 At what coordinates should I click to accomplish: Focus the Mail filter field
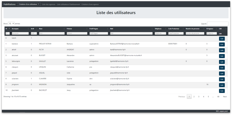click(x=131, y=34)
